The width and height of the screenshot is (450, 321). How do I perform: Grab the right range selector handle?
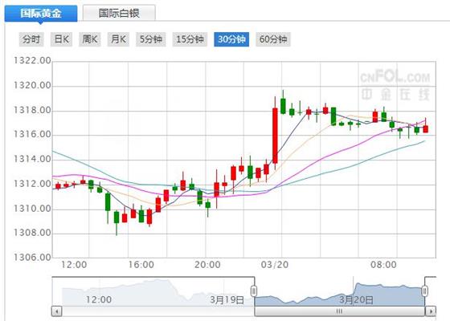coord(425,291)
